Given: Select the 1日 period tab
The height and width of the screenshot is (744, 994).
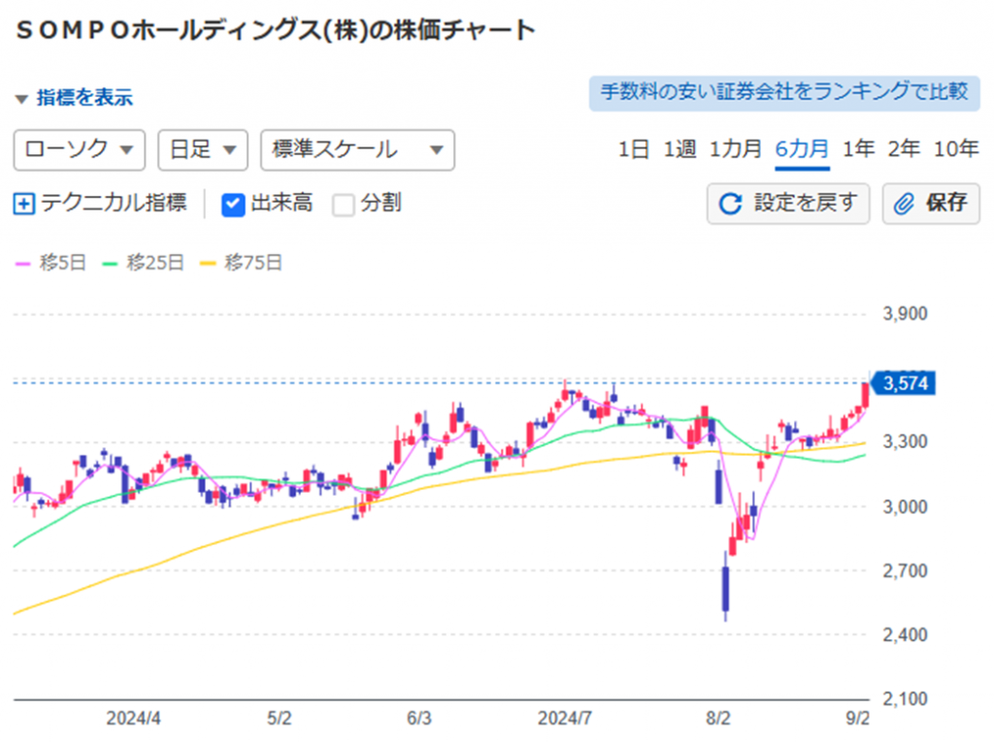Looking at the screenshot, I should pyautogui.click(x=632, y=148).
